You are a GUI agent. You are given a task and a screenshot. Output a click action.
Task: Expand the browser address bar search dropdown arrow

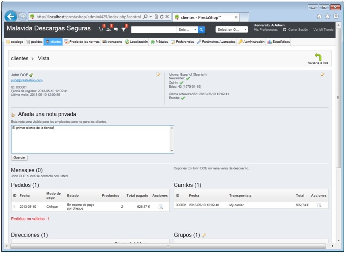pyautogui.click(x=151, y=17)
